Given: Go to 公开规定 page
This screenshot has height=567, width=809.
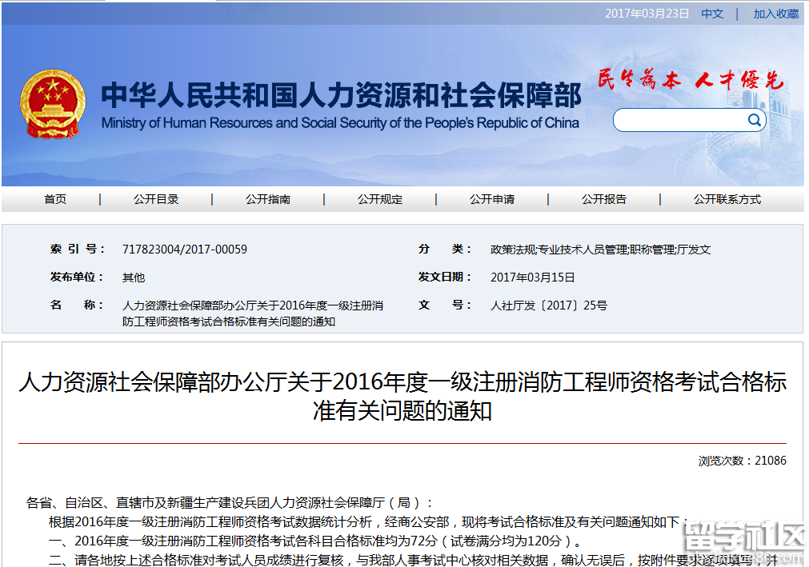Looking at the screenshot, I should [x=380, y=200].
